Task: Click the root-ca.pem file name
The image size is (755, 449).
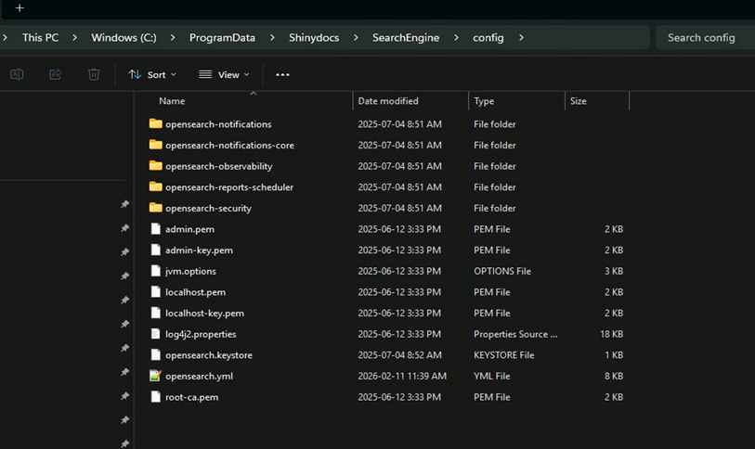Action: point(191,397)
